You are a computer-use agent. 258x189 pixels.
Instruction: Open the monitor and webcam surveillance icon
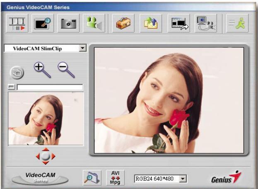206,23
